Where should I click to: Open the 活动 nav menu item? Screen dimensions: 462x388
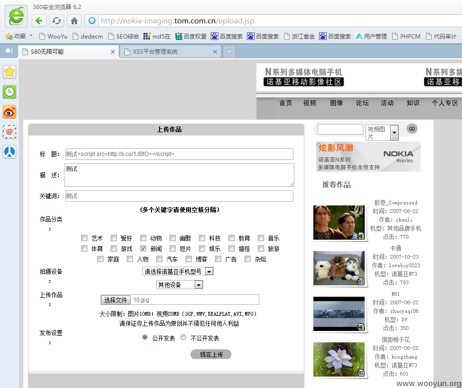point(387,103)
